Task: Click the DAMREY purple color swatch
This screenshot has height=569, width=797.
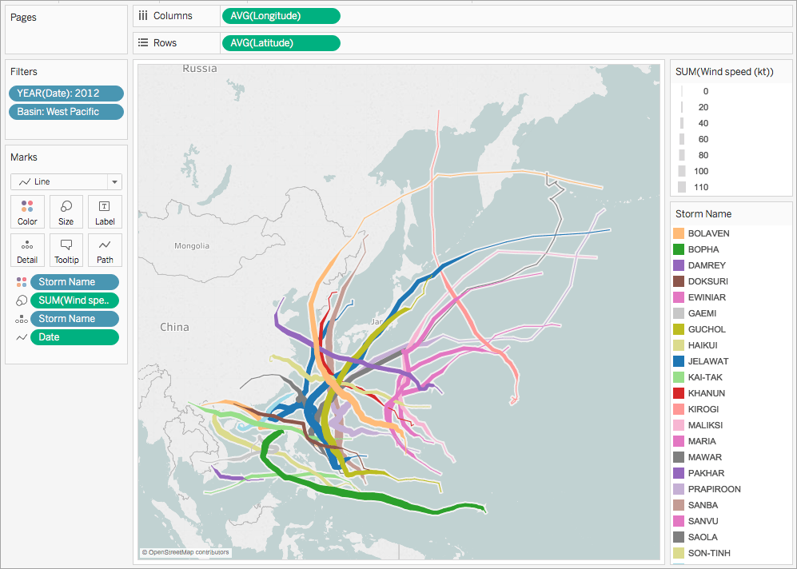Action: point(679,265)
